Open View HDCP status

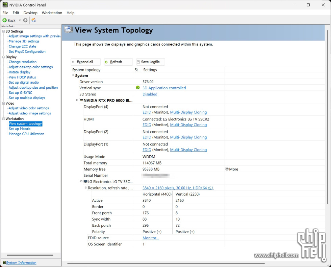[x=22, y=77]
